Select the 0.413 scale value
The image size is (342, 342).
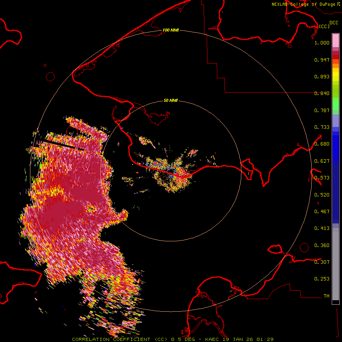(322, 228)
